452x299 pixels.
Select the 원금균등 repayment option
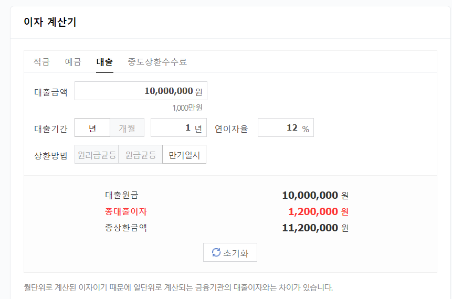[140, 155]
